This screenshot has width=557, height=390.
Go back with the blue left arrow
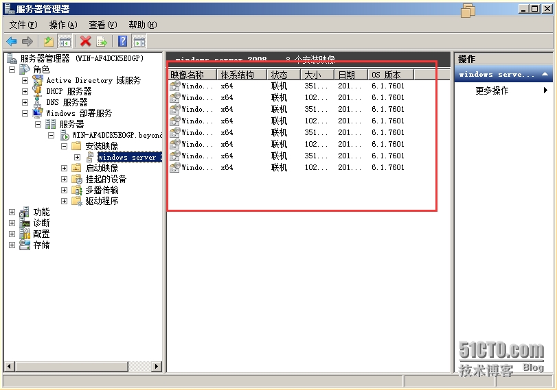[12, 42]
